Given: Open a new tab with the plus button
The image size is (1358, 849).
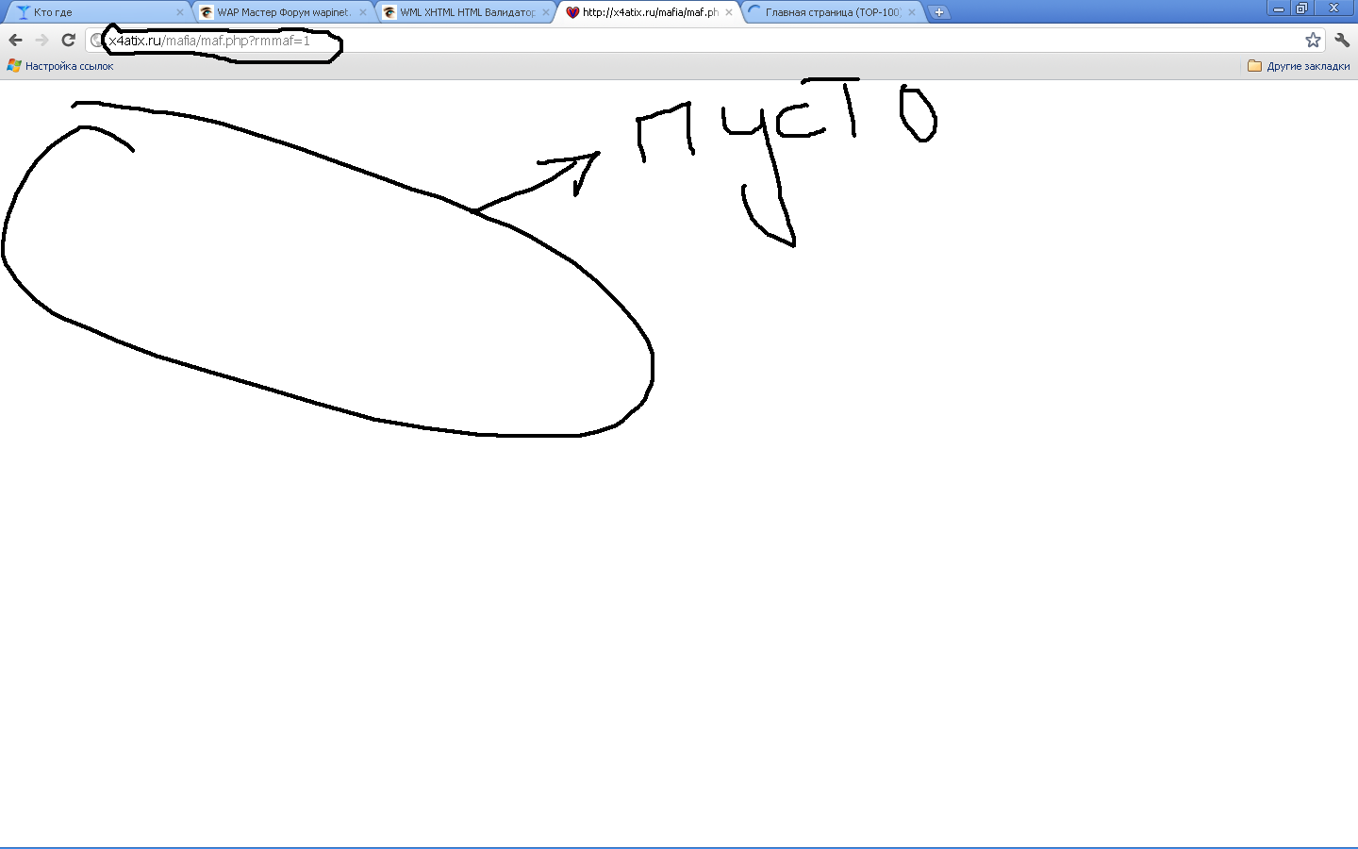Looking at the screenshot, I should (x=938, y=12).
